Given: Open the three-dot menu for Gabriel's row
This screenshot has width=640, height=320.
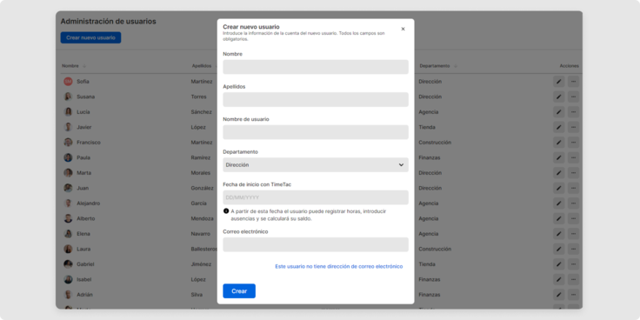Looking at the screenshot, I should click(573, 264).
